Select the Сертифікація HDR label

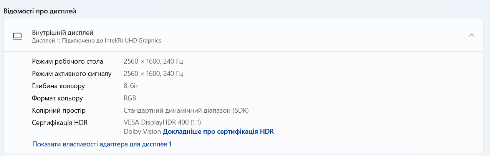60,123
